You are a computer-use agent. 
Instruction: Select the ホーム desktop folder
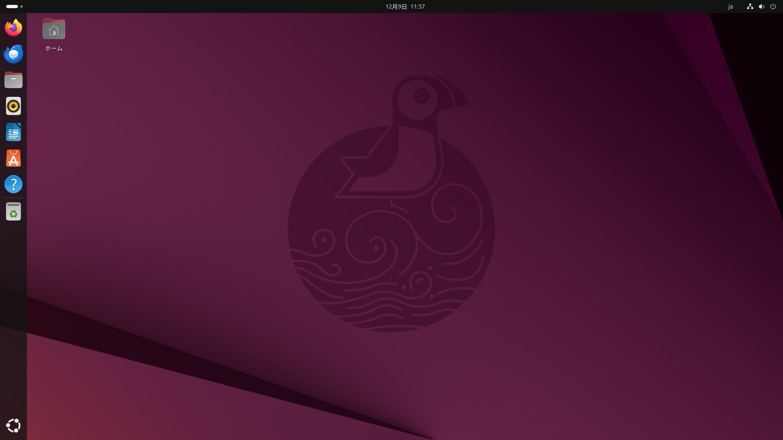coord(53,29)
